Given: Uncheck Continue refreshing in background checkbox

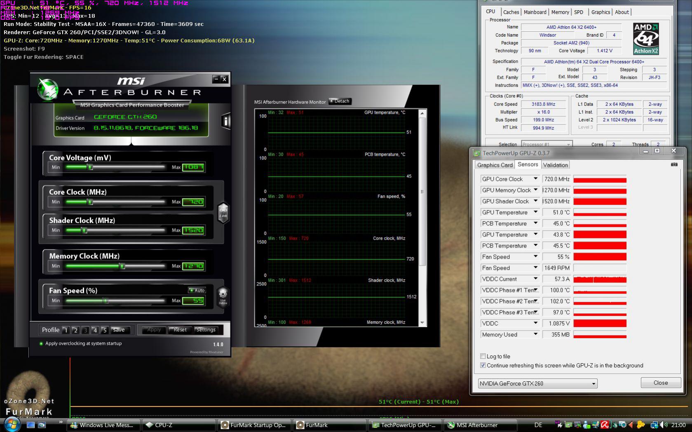Looking at the screenshot, I should pos(483,365).
